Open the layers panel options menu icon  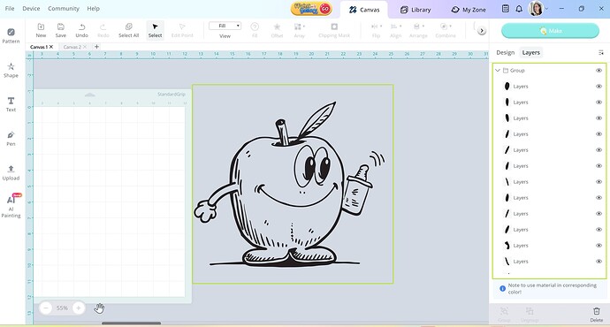pyautogui.click(x=600, y=52)
